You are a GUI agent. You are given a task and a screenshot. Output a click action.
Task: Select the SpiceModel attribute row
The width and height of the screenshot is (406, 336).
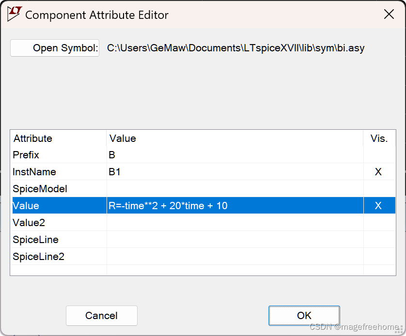click(x=204, y=188)
